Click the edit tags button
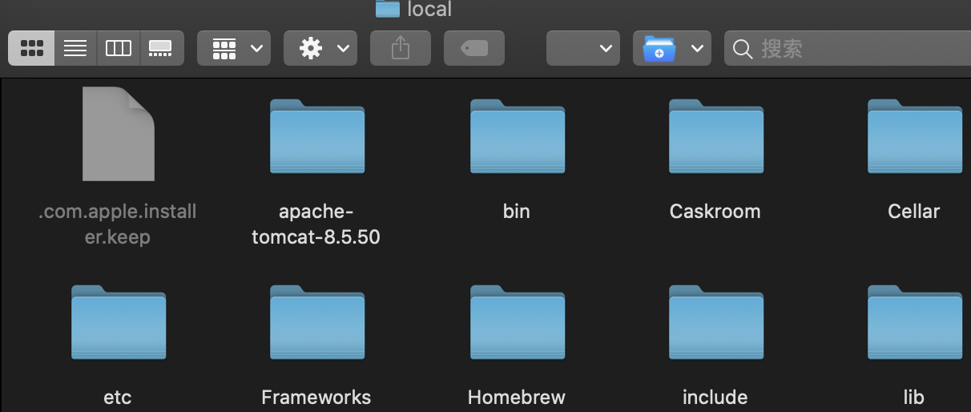The width and height of the screenshot is (971, 412). (474, 49)
